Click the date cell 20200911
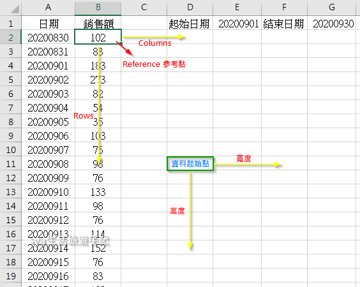Screen dimensions: 360x287 click(x=49, y=206)
